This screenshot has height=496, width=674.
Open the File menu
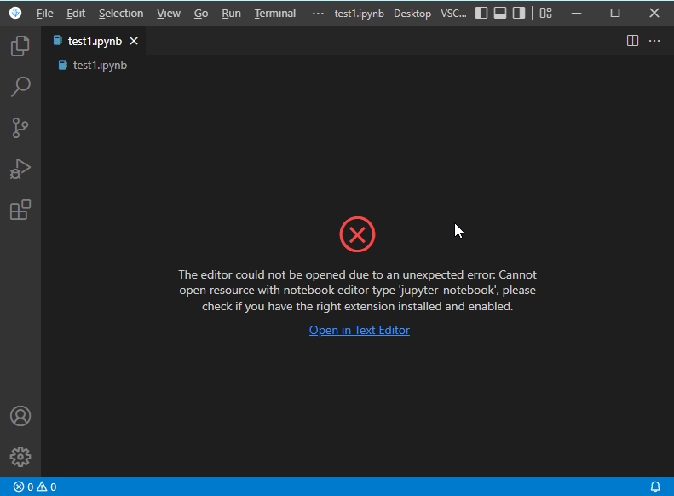tap(44, 14)
